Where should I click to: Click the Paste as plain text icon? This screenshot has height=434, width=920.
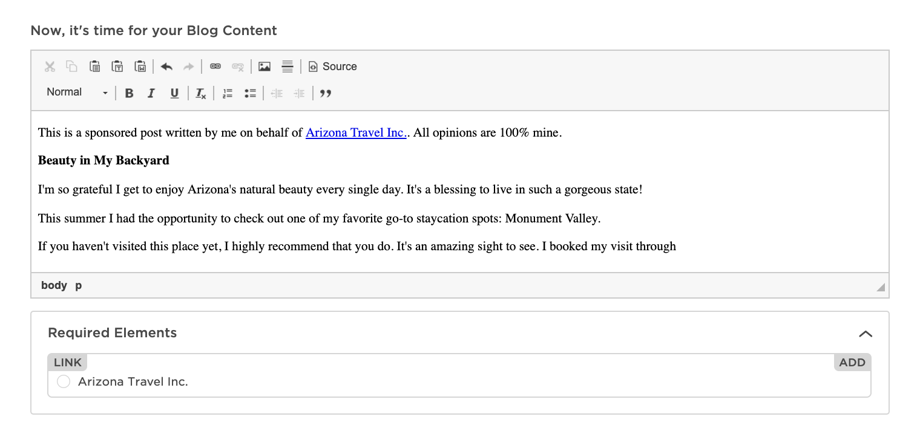click(x=117, y=66)
